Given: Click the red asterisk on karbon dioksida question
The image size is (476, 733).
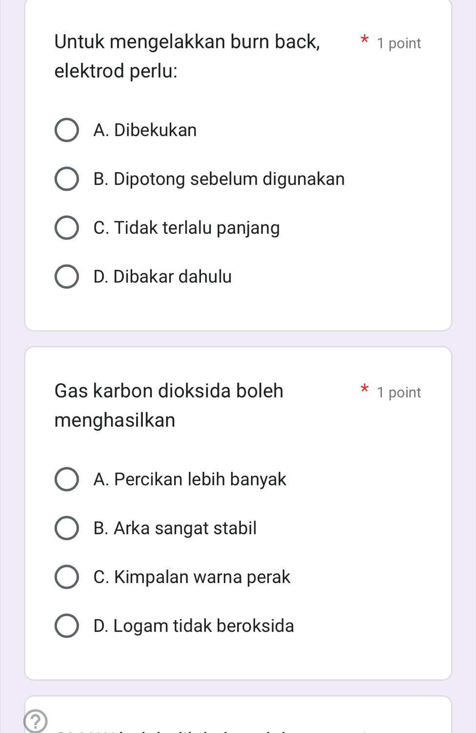Looking at the screenshot, I should click(x=364, y=389).
